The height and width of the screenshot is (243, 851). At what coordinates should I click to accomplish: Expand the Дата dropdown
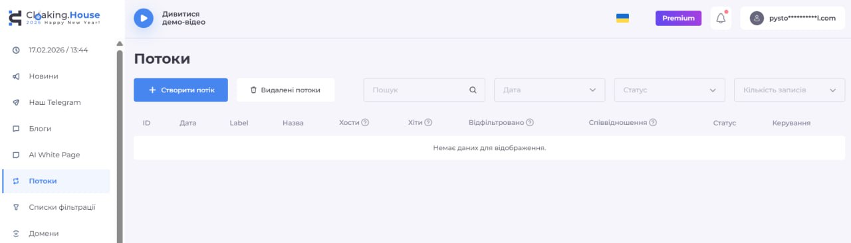pos(549,90)
